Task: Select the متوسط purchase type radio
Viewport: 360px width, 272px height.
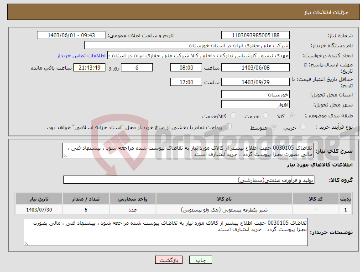Action: point(274,127)
